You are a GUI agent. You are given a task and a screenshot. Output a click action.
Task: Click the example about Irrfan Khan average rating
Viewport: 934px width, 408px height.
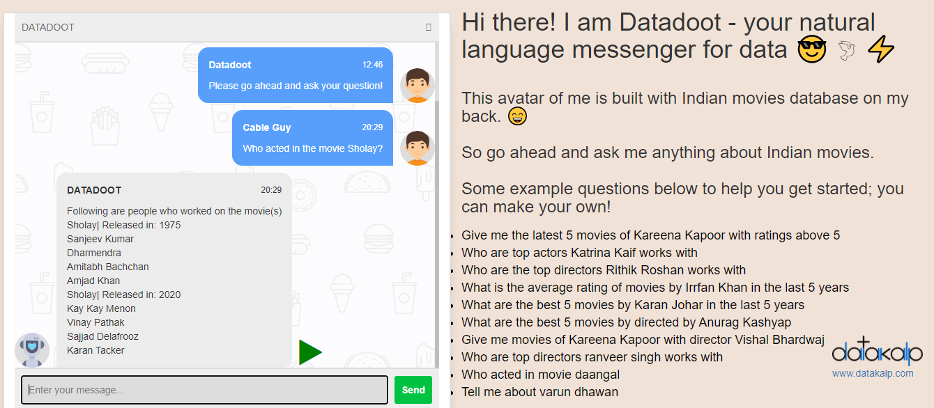tap(655, 288)
